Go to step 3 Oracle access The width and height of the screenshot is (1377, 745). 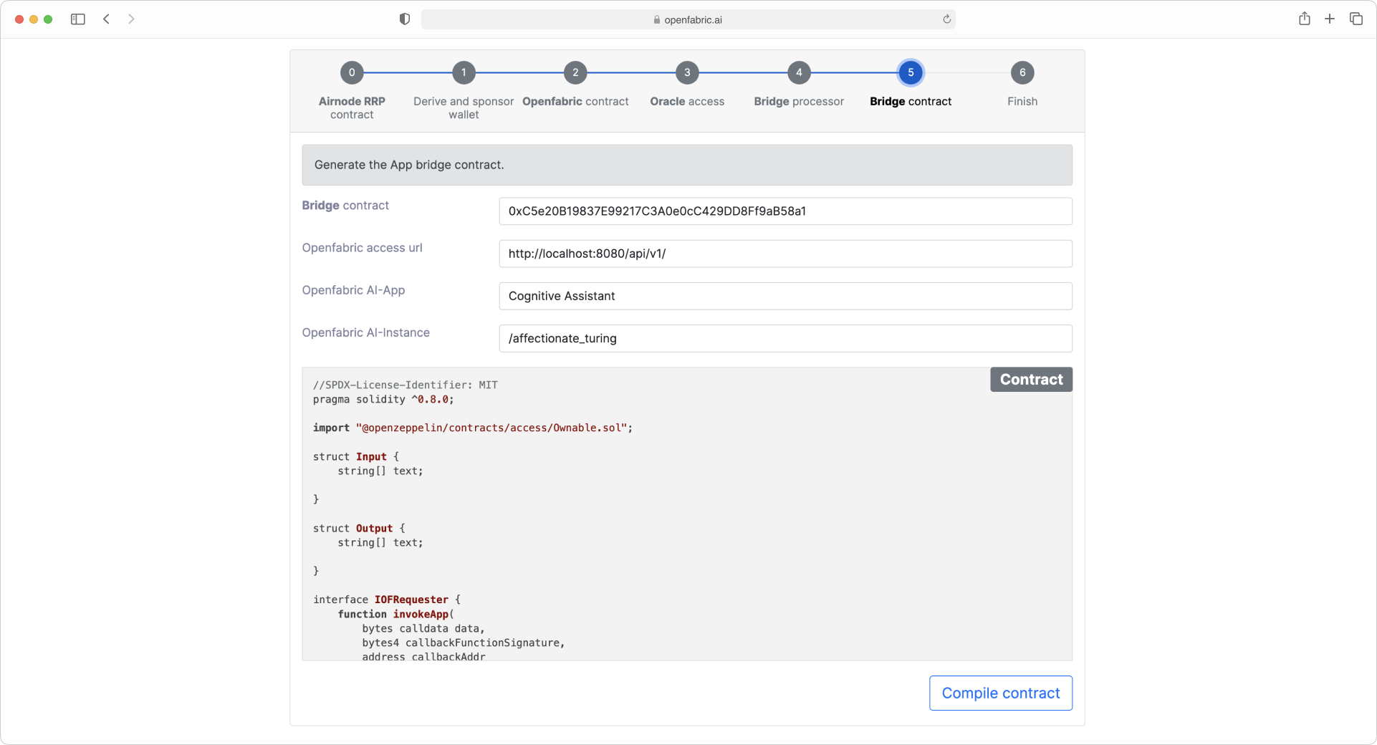point(687,72)
